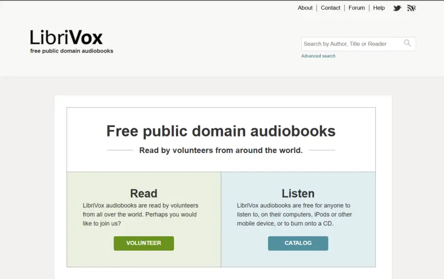This screenshot has height=279, width=444.
Task: Click the paragraph starting 'LibriVox audiobooks are read by volunteers'
Action: point(140,215)
